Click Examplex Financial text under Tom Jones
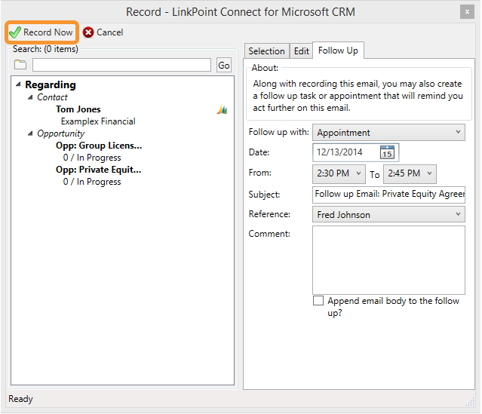The width and height of the screenshot is (482, 414). (x=98, y=121)
